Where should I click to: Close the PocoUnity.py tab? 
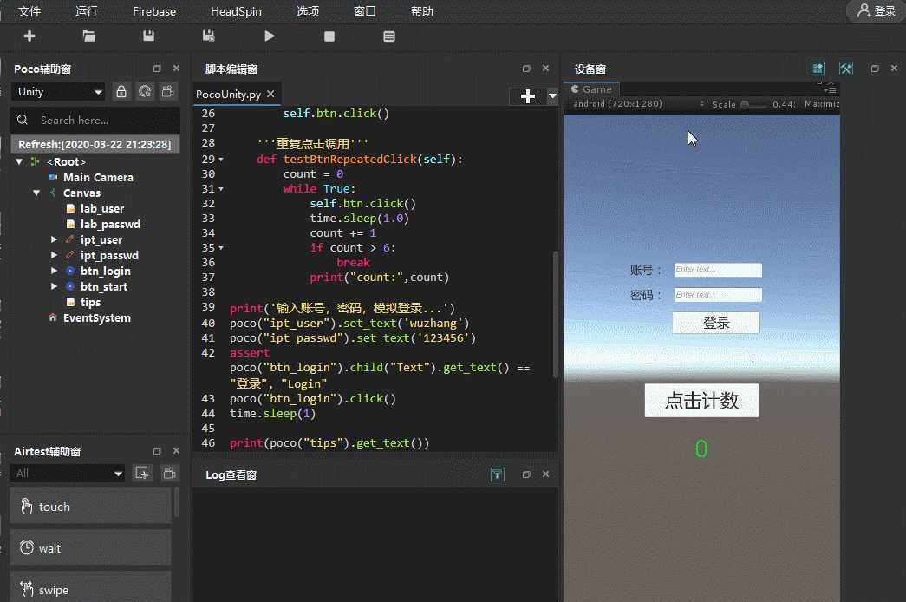270,94
